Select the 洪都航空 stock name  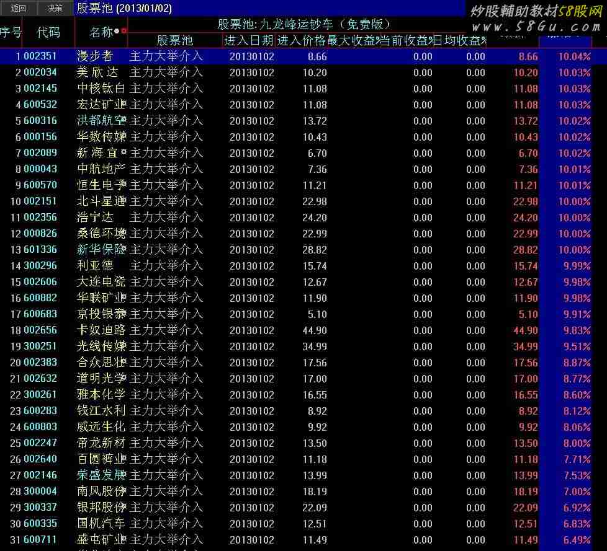coord(101,121)
